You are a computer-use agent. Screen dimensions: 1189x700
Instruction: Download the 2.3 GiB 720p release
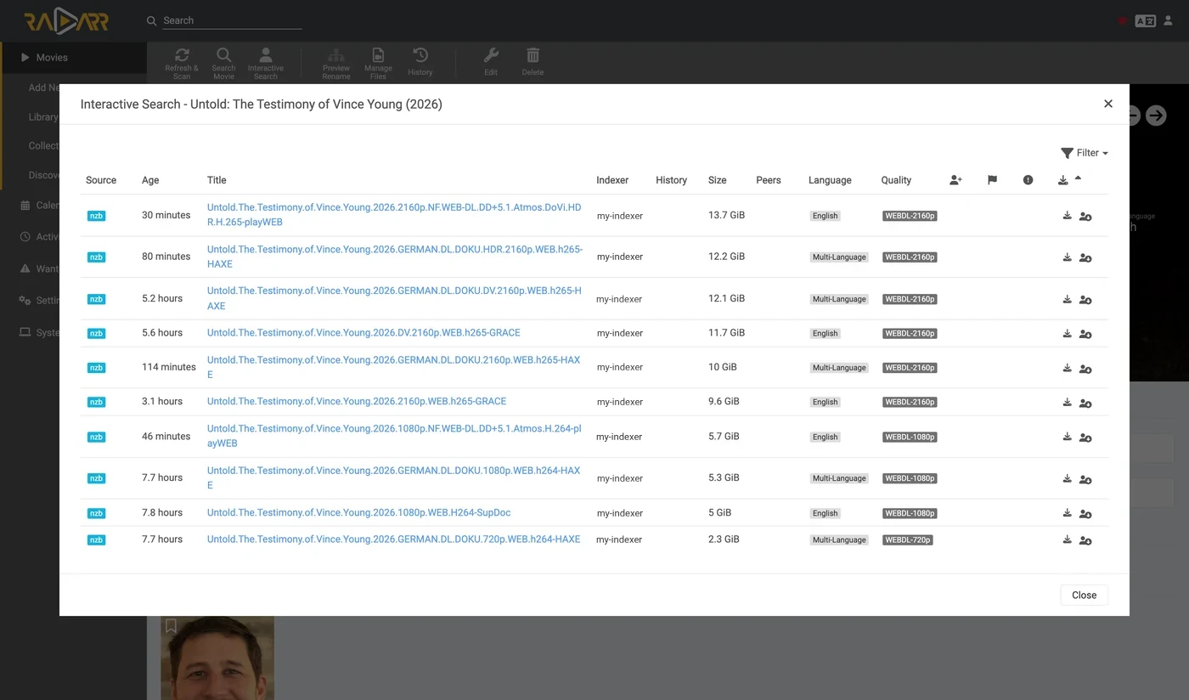(x=1067, y=539)
